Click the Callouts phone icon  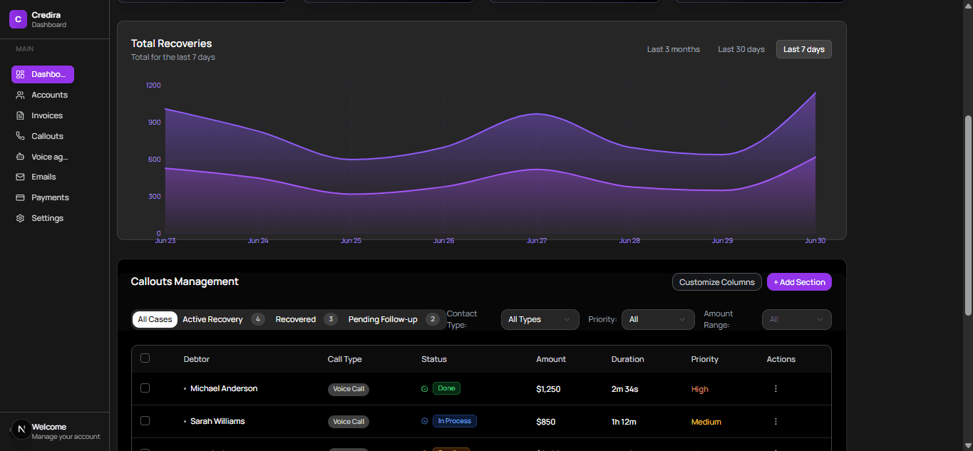click(20, 136)
